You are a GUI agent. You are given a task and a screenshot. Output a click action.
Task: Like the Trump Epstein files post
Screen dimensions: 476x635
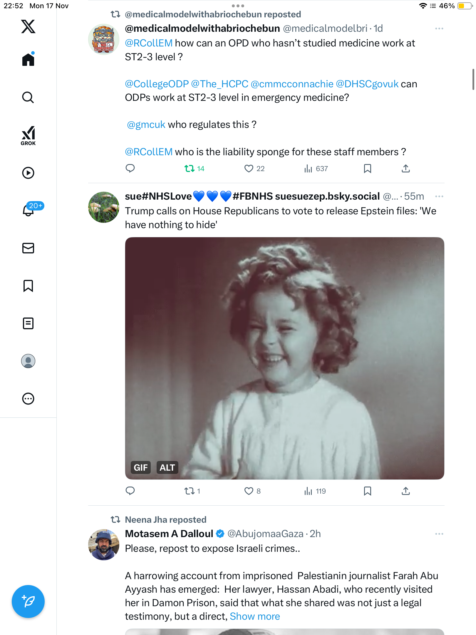click(249, 491)
